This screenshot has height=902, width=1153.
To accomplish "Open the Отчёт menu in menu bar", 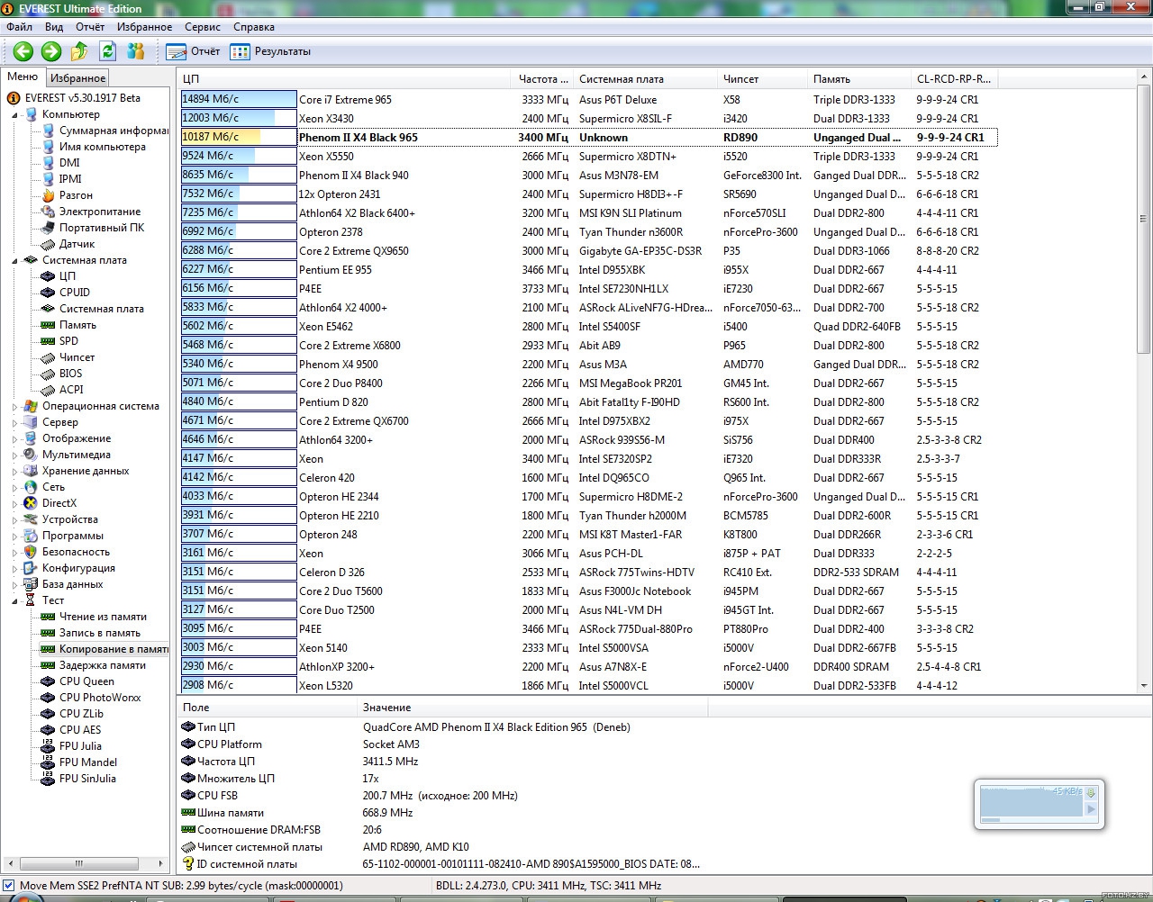I will point(90,27).
